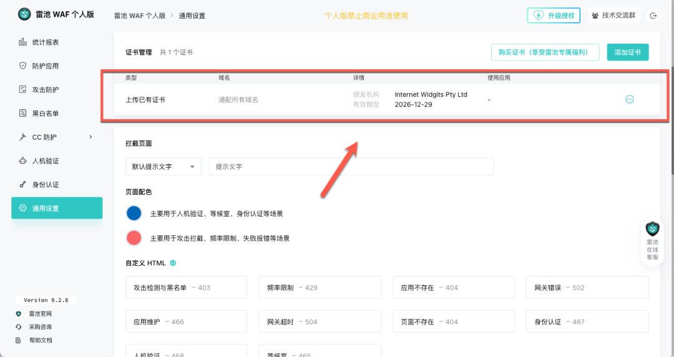674x357 pixels.
Task: Open 攻击防护 in the sidebar
Action: [x=46, y=90]
